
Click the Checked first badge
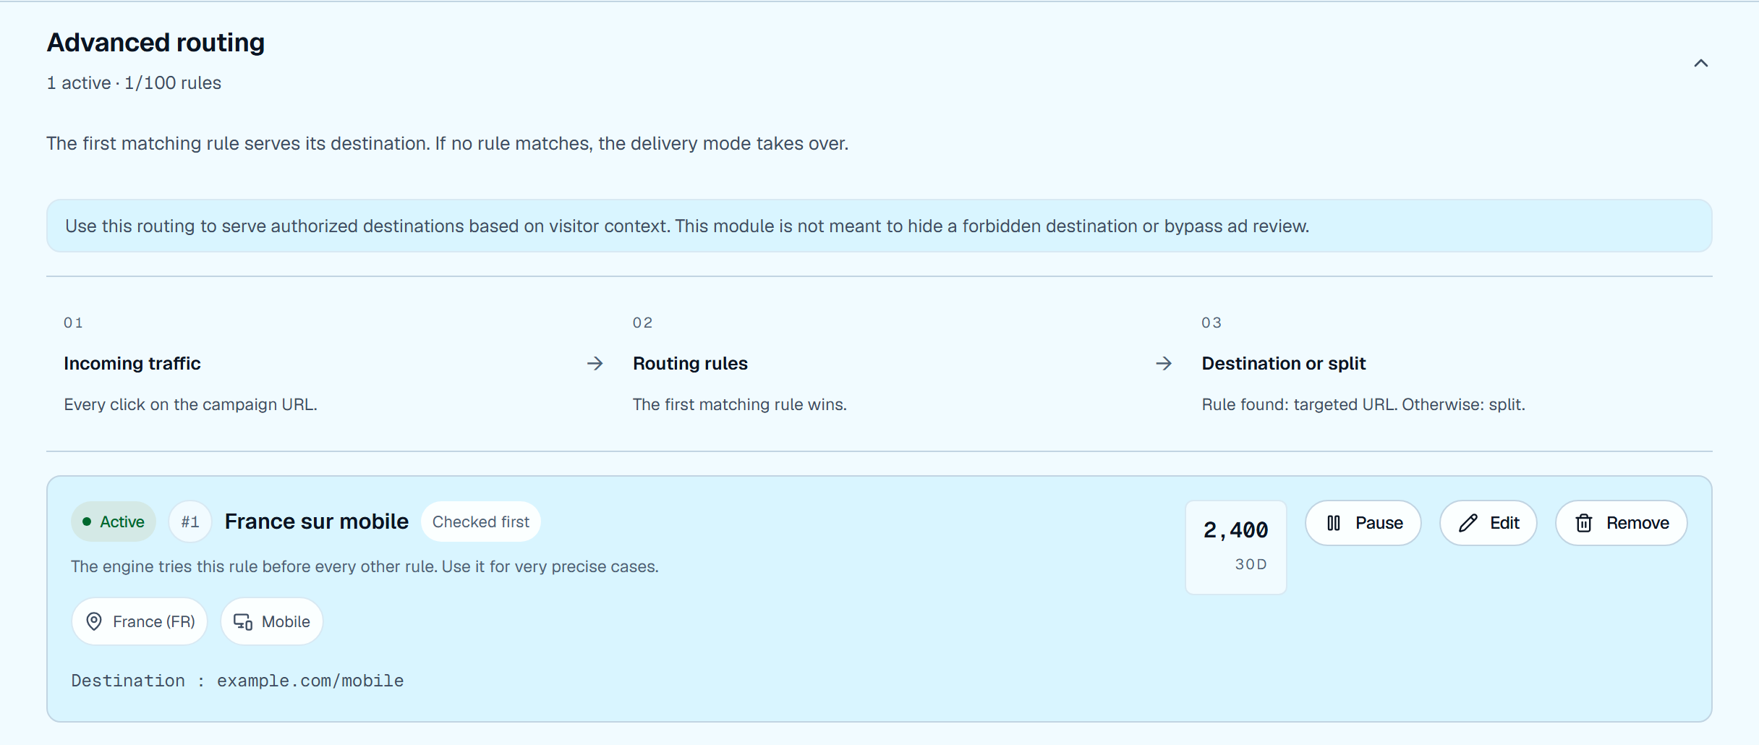tap(481, 521)
